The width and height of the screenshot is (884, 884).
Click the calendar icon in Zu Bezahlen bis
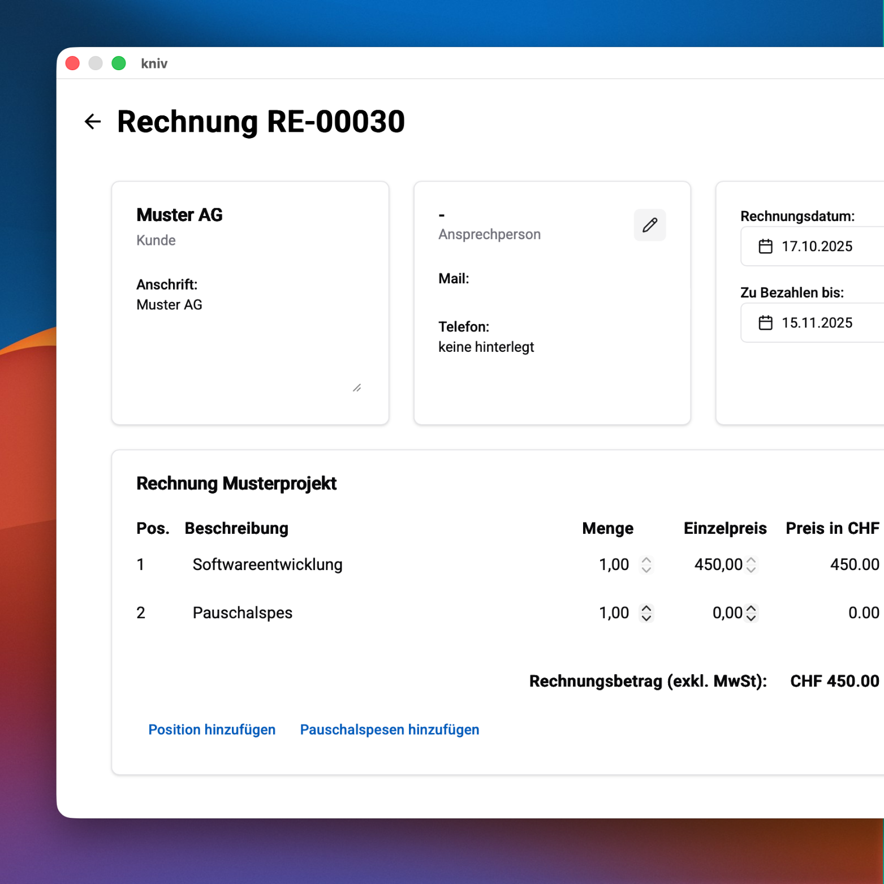click(x=765, y=323)
